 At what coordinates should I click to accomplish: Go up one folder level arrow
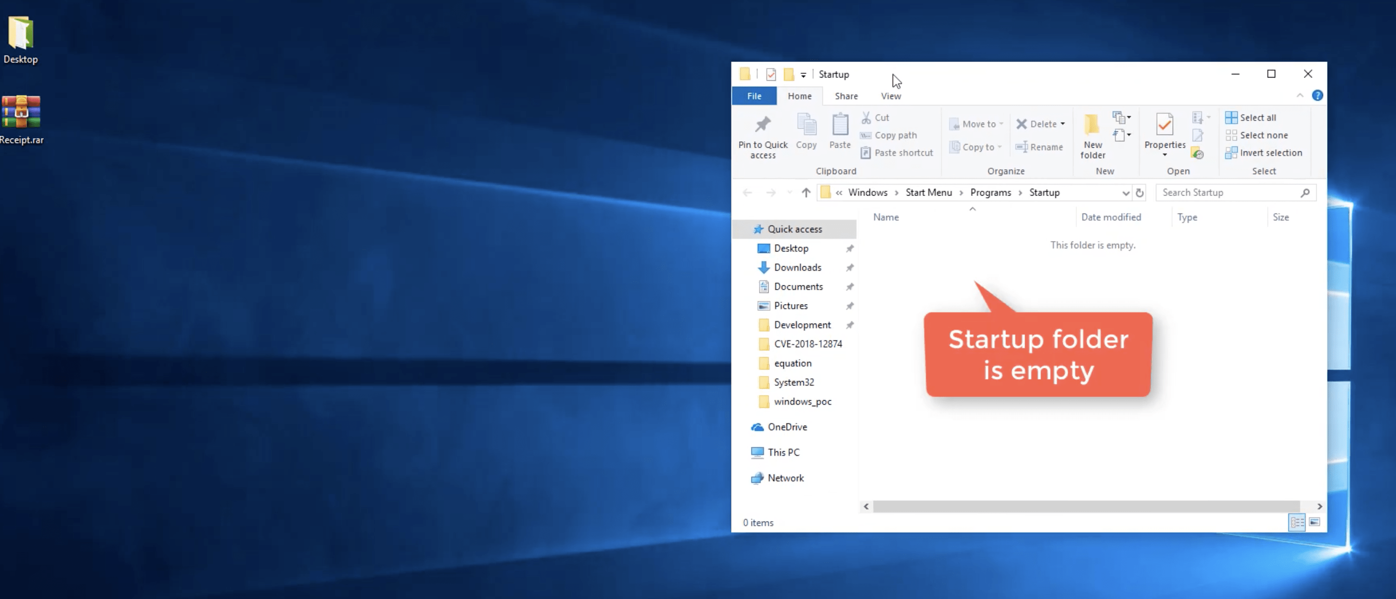[x=806, y=192]
